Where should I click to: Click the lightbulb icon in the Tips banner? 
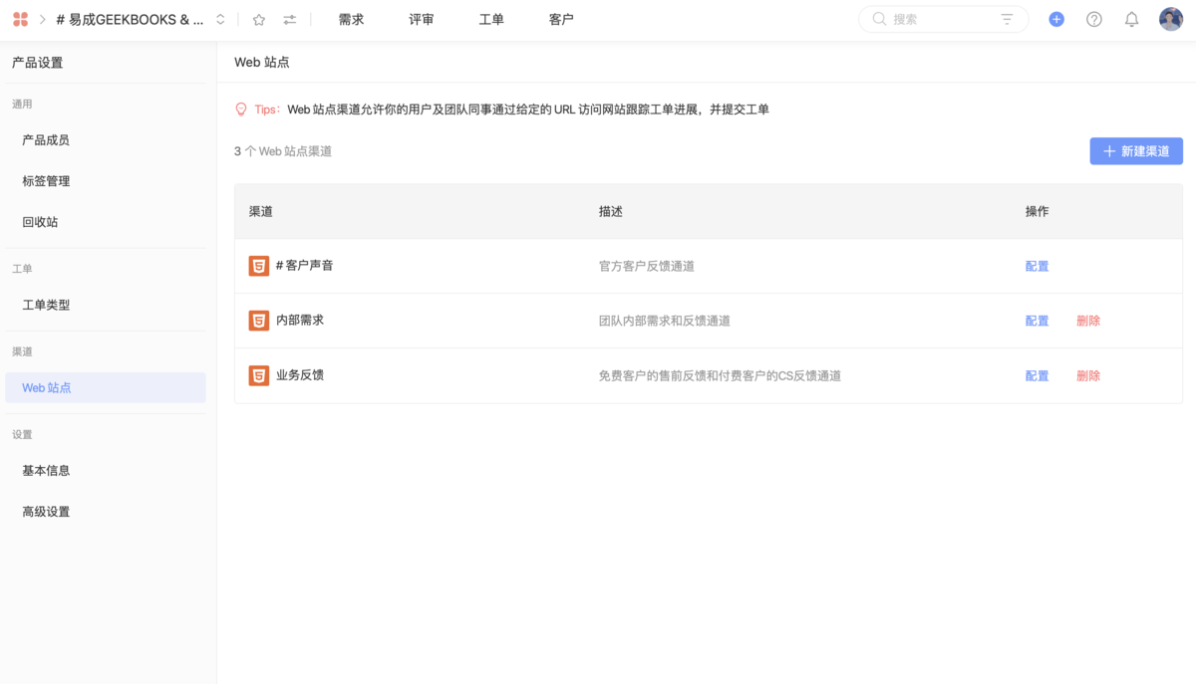(240, 109)
